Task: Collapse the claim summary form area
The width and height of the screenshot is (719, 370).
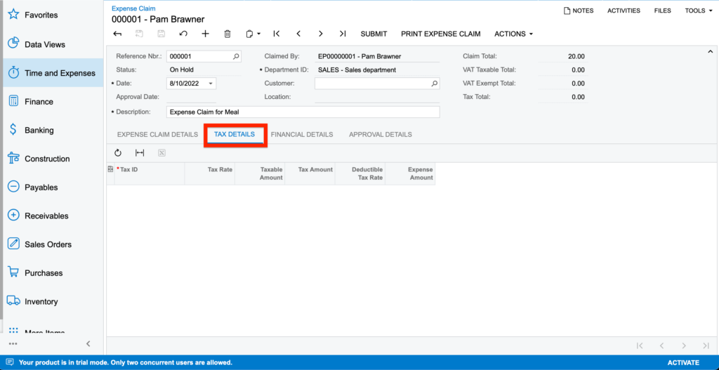Action: pos(710,51)
